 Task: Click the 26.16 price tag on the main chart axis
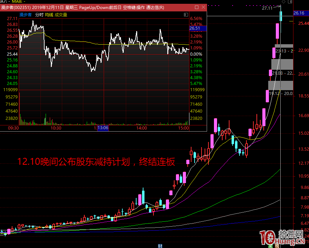point(301,13)
